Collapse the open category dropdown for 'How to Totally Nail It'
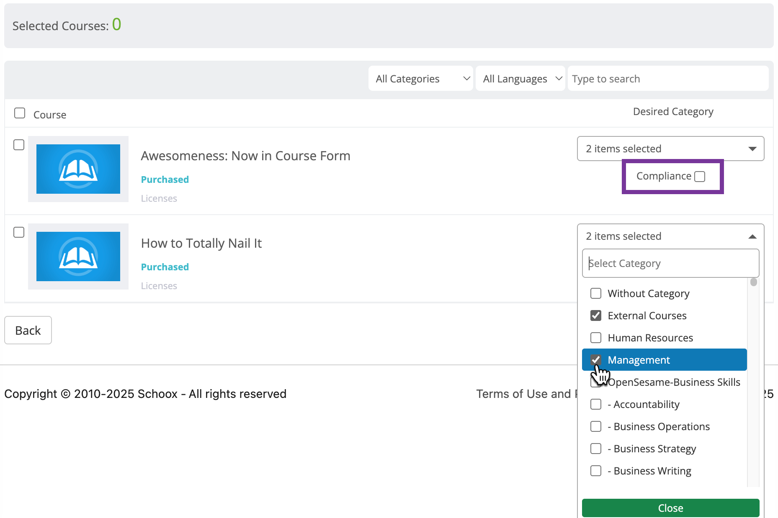 point(753,236)
